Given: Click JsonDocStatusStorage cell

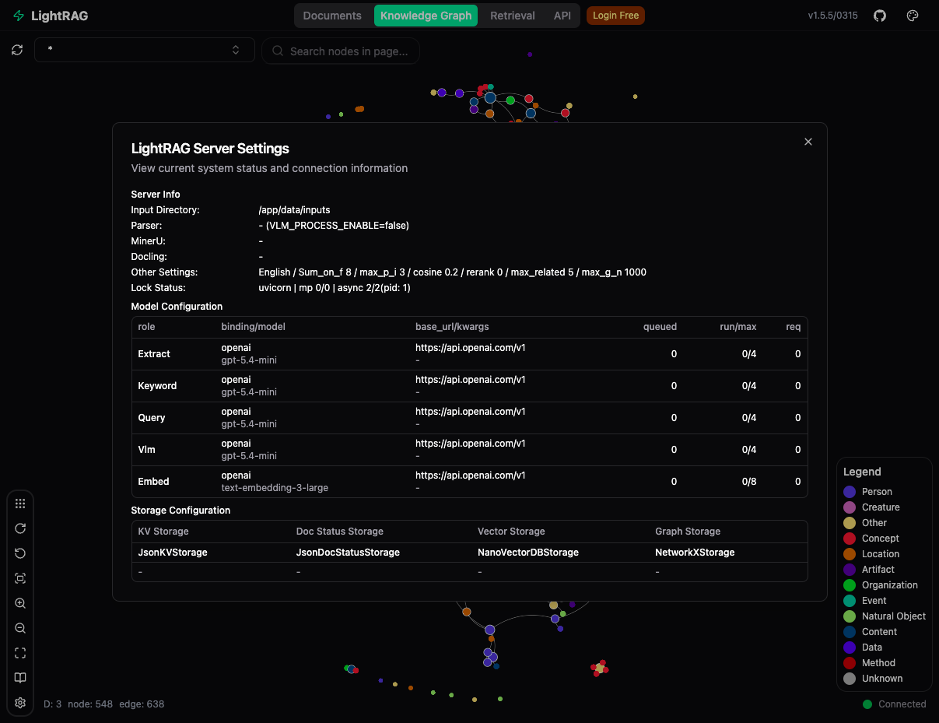Looking at the screenshot, I should tap(348, 553).
